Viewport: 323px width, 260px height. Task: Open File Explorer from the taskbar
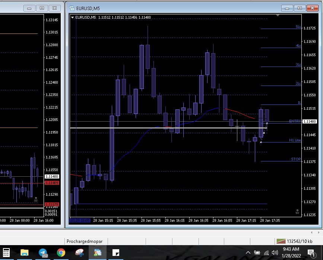(25, 253)
